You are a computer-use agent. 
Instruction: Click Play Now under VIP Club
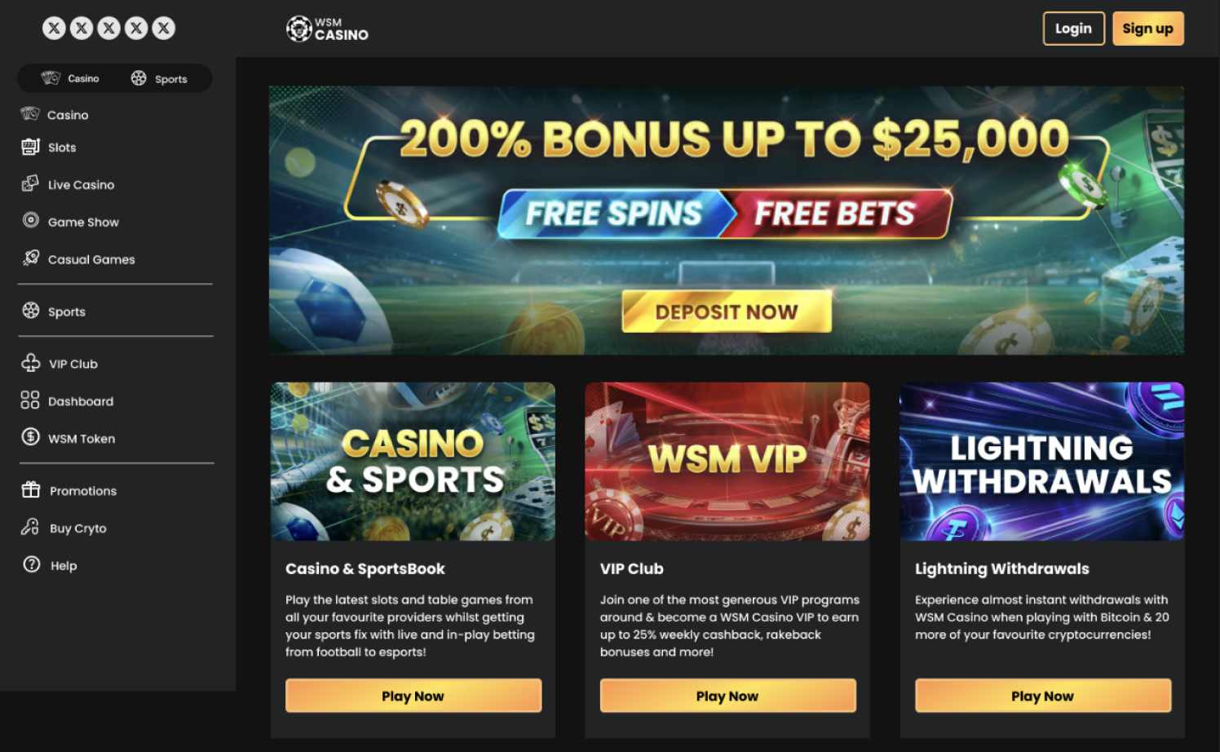pos(727,696)
